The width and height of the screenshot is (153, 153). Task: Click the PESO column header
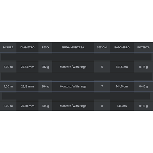[45, 47]
